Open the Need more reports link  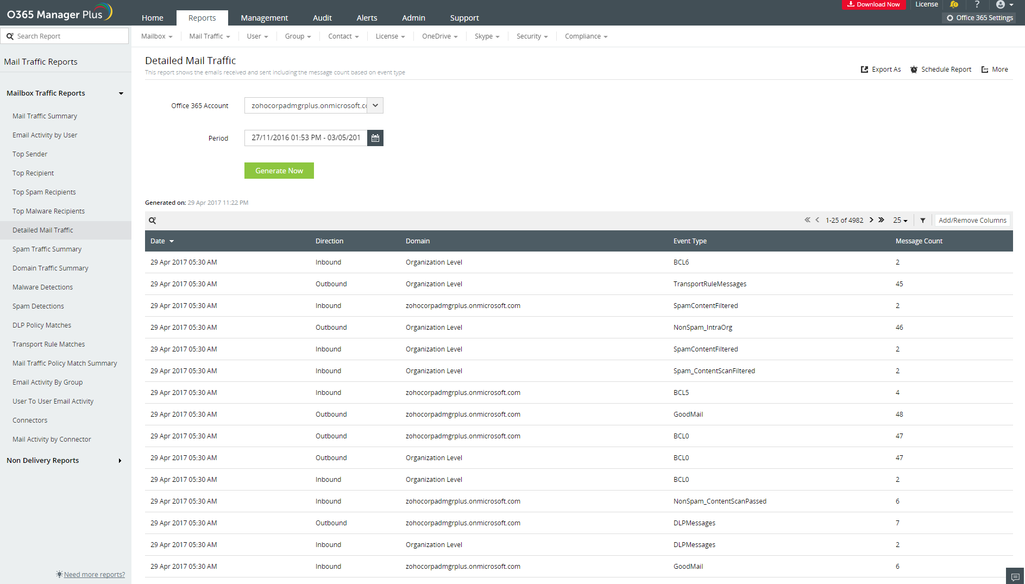[x=95, y=574]
